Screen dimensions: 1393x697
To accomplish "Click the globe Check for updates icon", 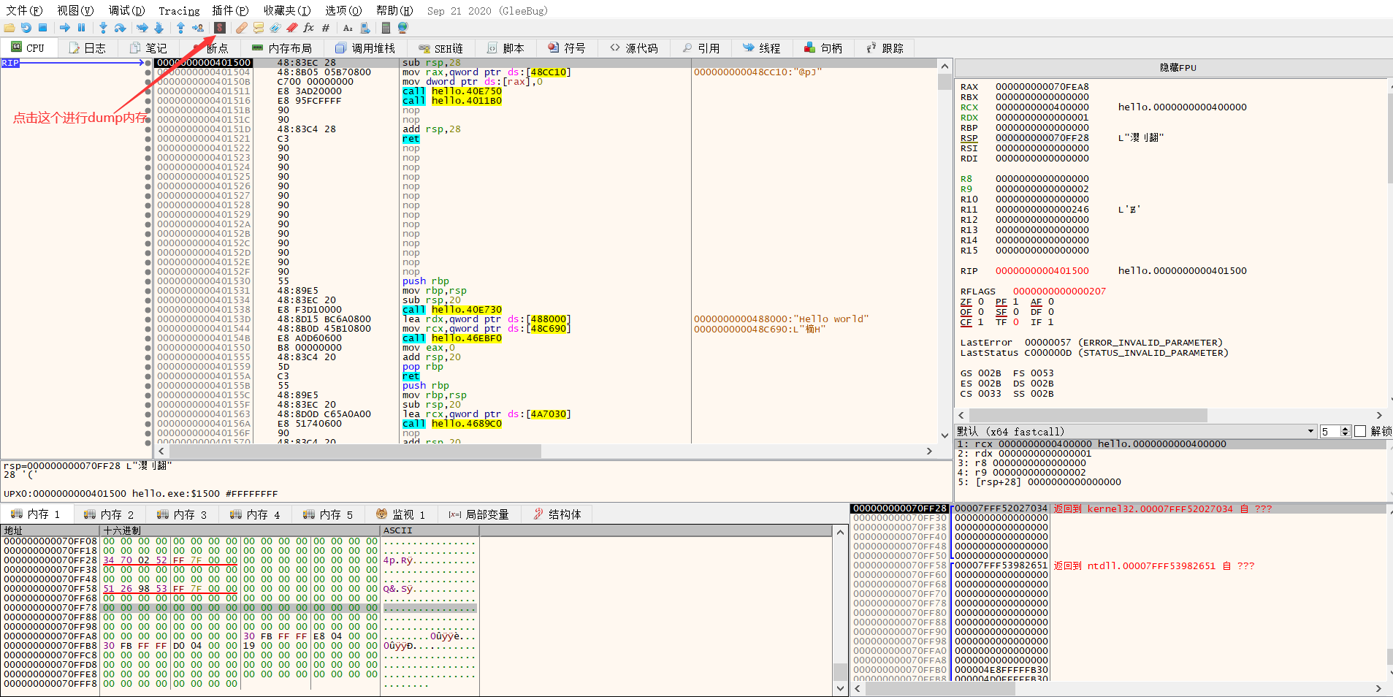I will [403, 28].
